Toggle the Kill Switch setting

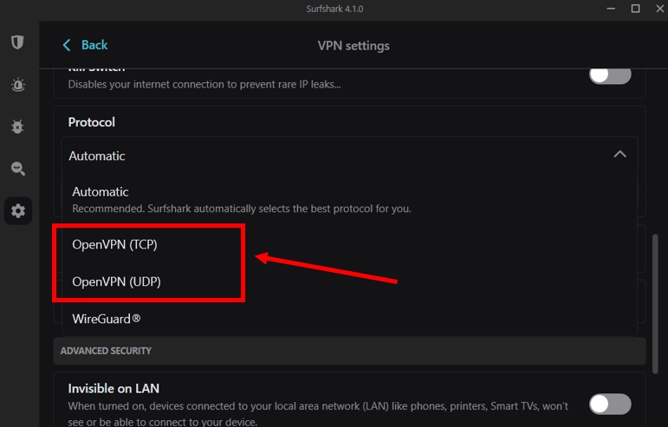coord(610,74)
